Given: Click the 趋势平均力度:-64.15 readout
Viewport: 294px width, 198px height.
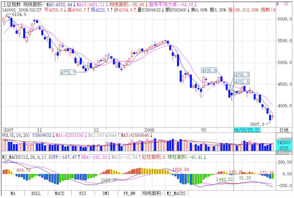Looking at the screenshot, I should 171,5.
